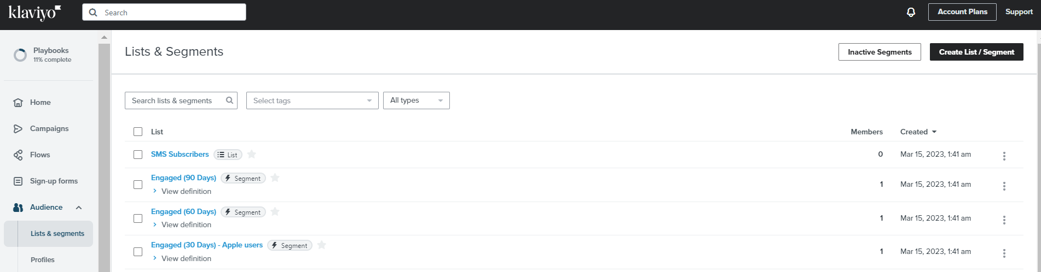The image size is (1041, 272).
Task: Star the Engaged (30 Days) - Apple users segment
Action: pyautogui.click(x=322, y=245)
